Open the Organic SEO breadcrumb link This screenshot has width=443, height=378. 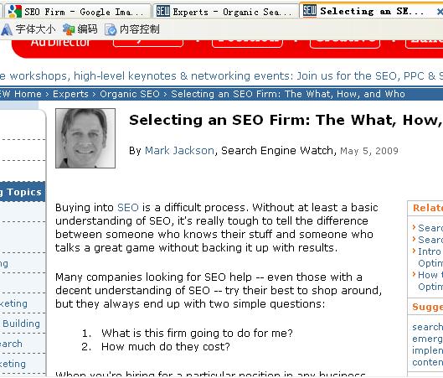coord(130,94)
